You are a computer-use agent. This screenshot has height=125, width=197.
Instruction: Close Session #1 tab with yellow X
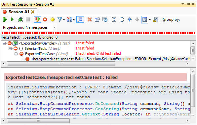coord(33,12)
